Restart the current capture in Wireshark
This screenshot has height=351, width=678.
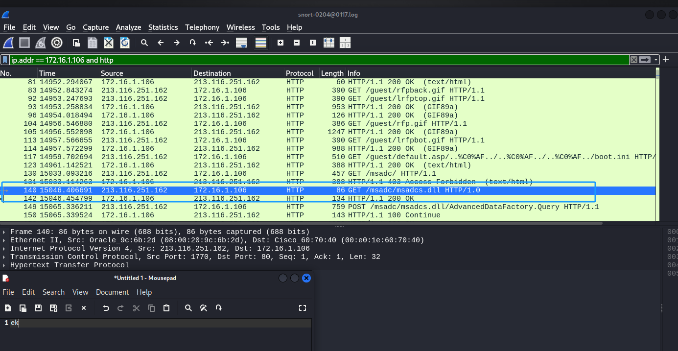pos(41,43)
